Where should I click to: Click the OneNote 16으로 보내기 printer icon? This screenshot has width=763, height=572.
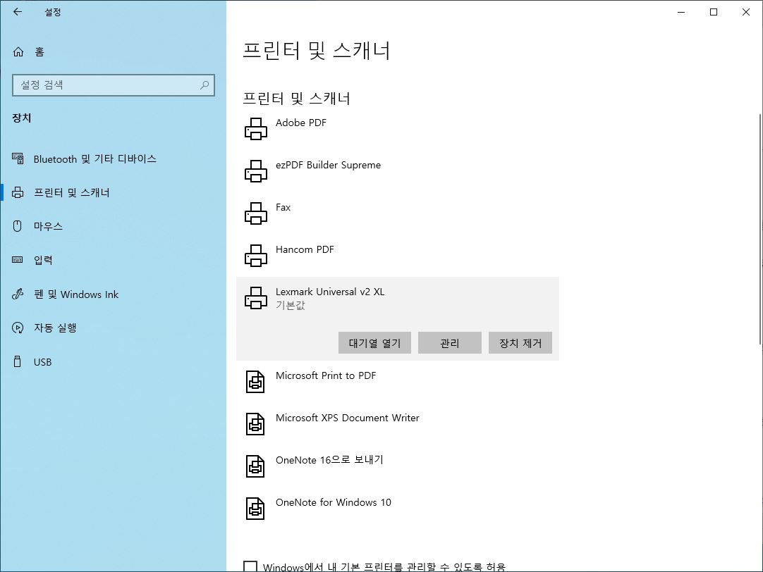coord(255,466)
